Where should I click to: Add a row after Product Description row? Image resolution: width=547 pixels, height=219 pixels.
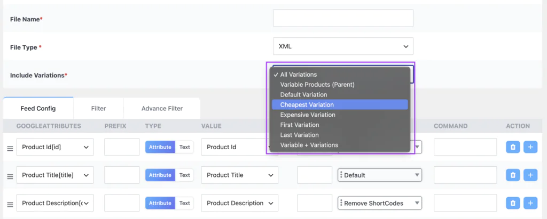point(530,203)
